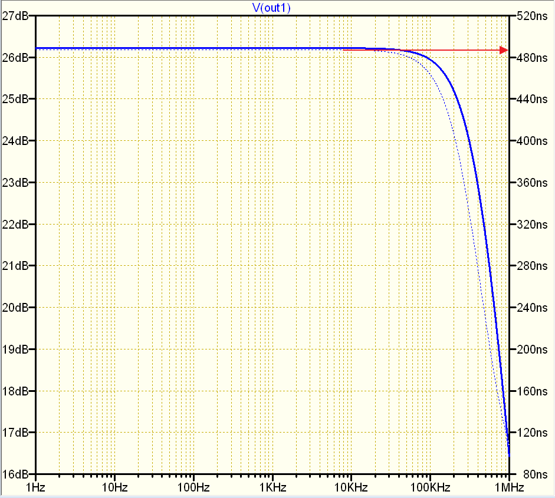Click the 200ns right axis label

pyautogui.click(x=532, y=349)
